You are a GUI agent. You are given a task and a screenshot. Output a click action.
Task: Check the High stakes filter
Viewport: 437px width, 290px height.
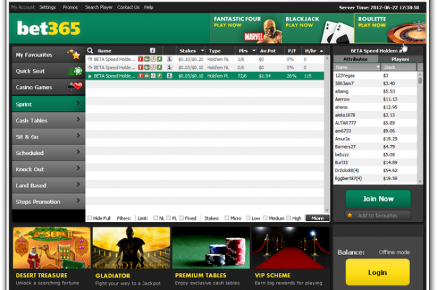pyautogui.click(x=289, y=218)
